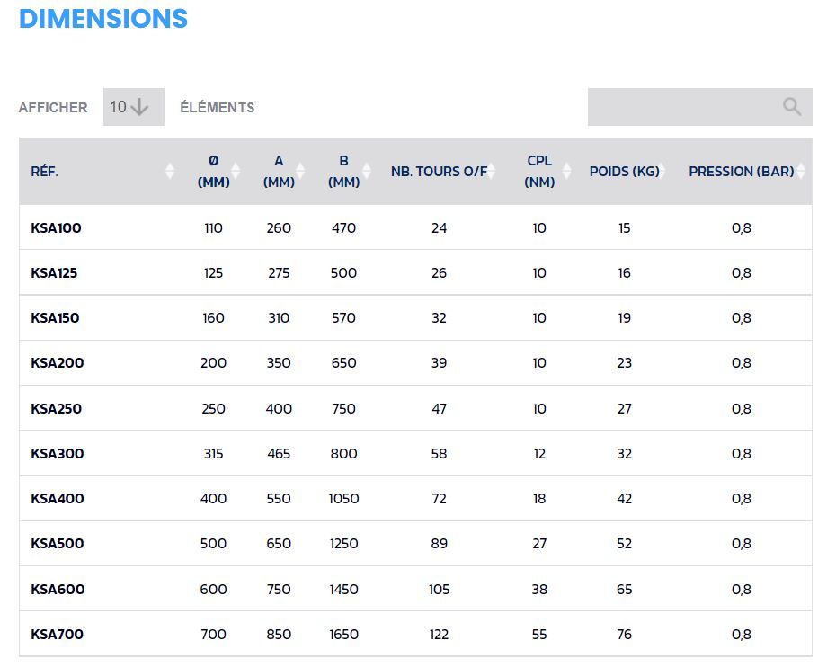
Task: Open the Afficher 10 elements dropdown
Action: pos(133,107)
